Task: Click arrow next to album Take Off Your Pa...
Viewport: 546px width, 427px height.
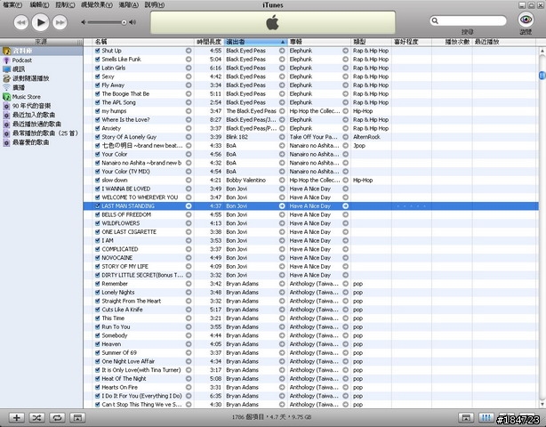Action: coord(345,137)
